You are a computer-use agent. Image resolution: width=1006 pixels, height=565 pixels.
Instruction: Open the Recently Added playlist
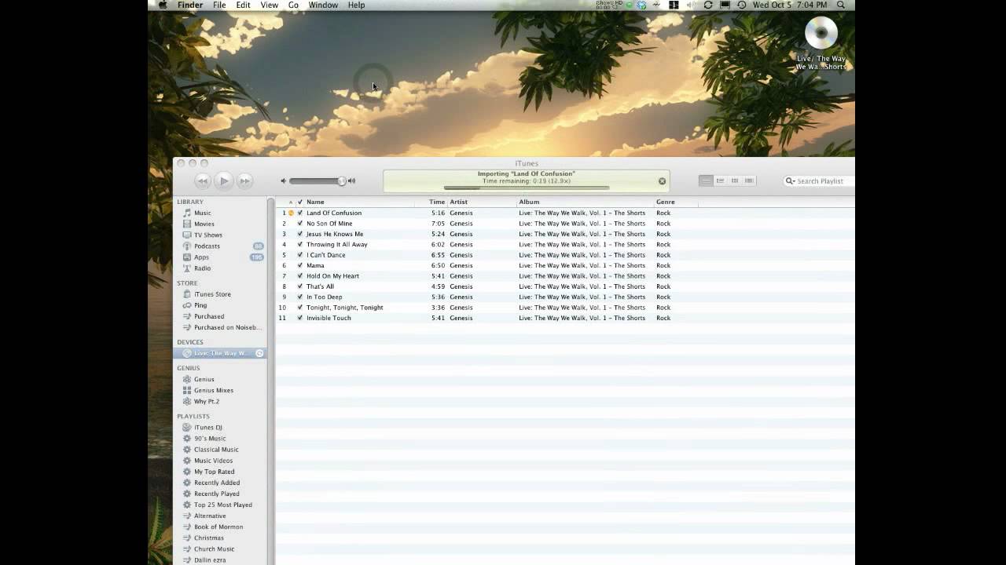(x=217, y=483)
